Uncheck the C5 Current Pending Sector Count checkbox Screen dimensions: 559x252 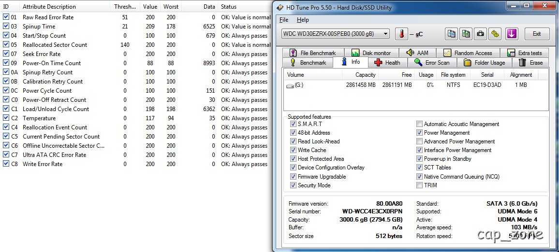pyautogui.click(x=6, y=136)
